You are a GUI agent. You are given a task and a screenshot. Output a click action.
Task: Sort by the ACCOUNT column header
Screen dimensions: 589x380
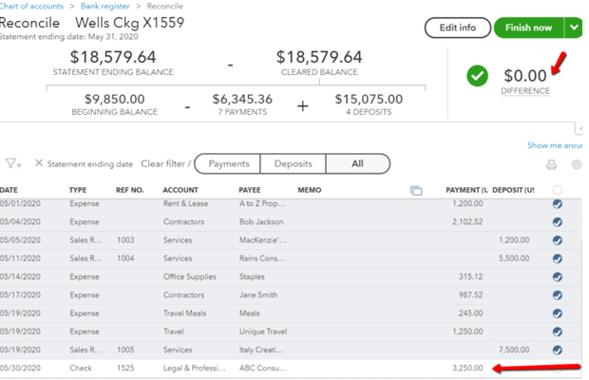(180, 190)
